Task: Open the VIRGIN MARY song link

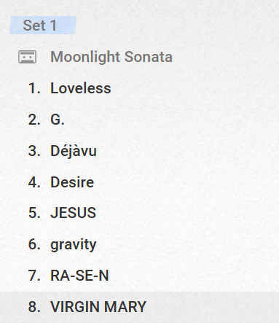Action: [98, 307]
